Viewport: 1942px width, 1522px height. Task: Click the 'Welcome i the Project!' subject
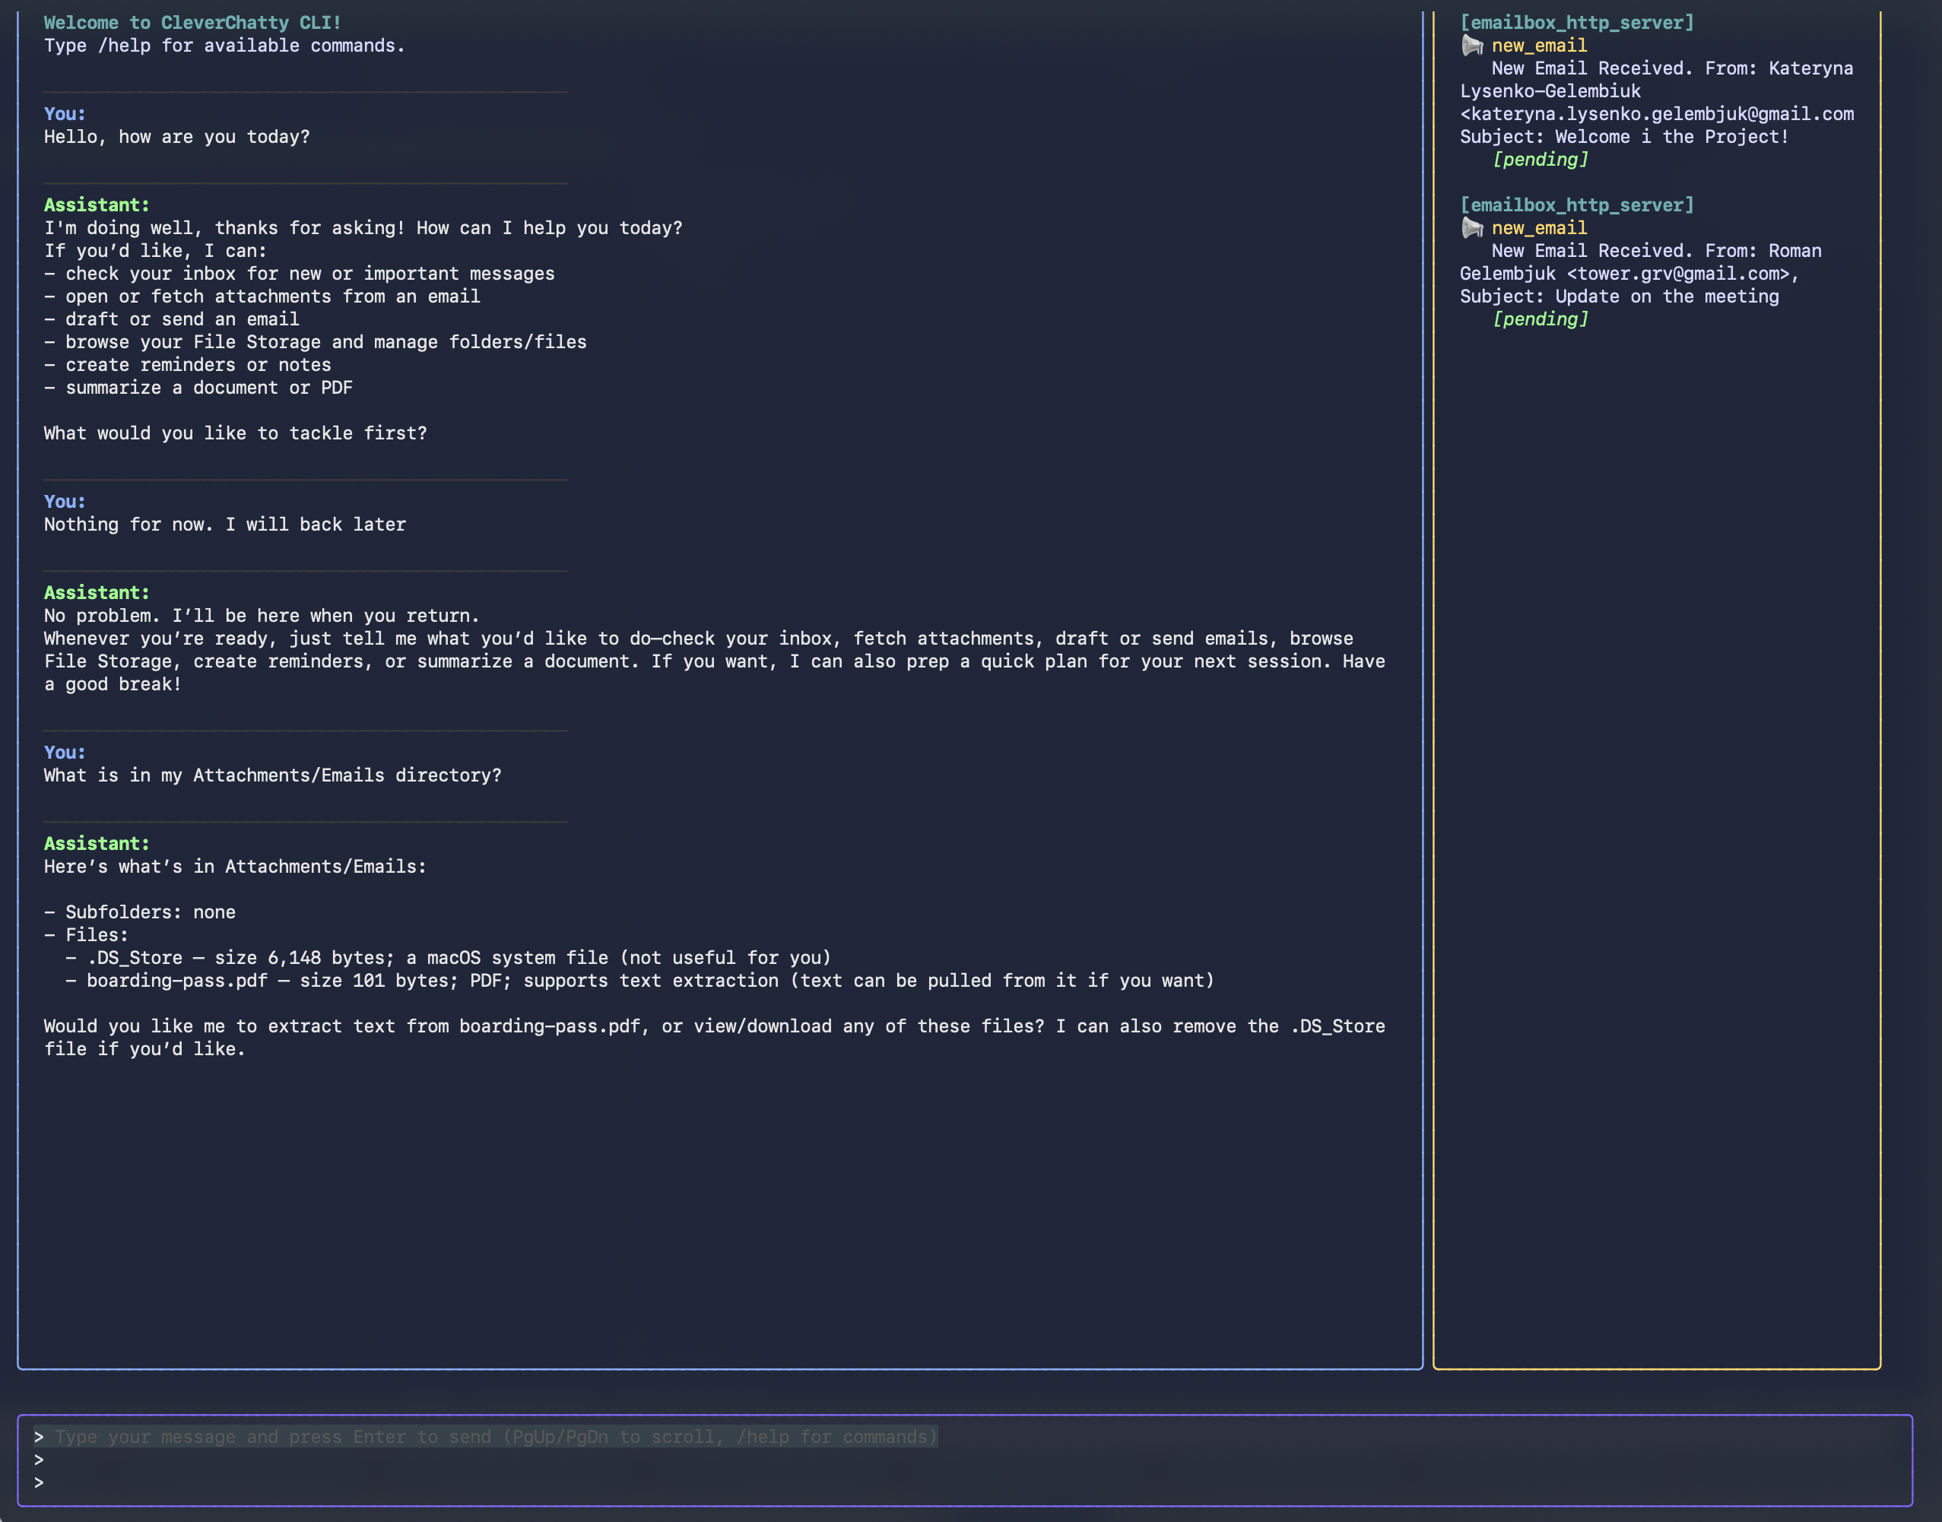1671,138
